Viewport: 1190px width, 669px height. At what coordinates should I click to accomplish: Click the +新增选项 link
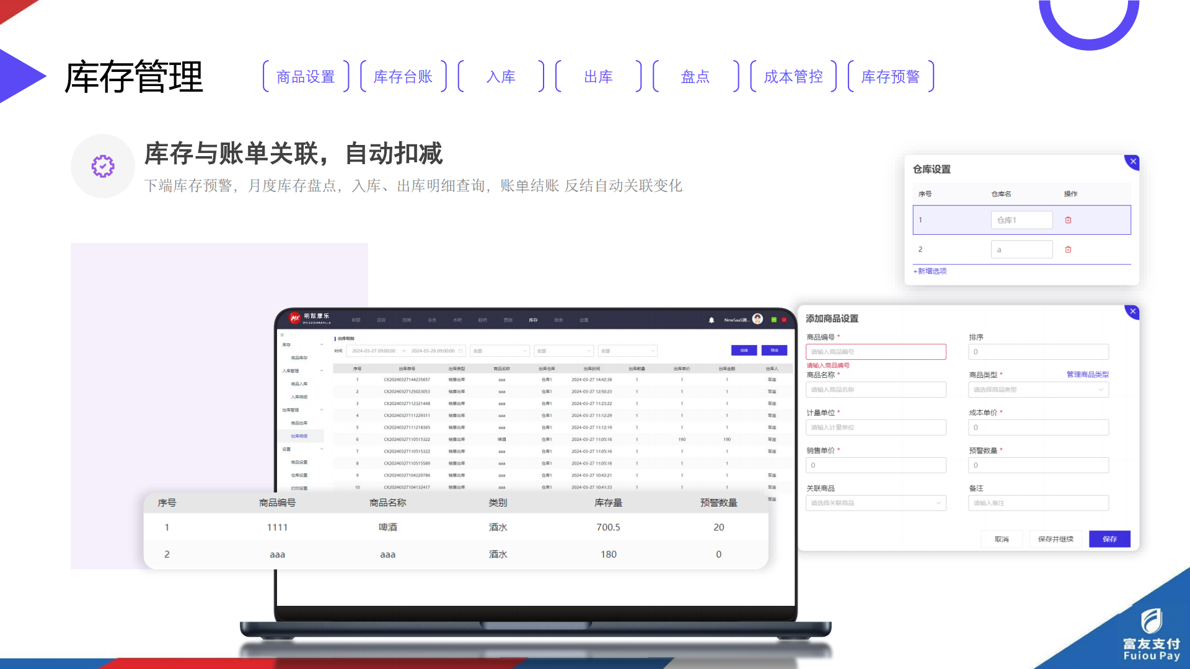[930, 271]
